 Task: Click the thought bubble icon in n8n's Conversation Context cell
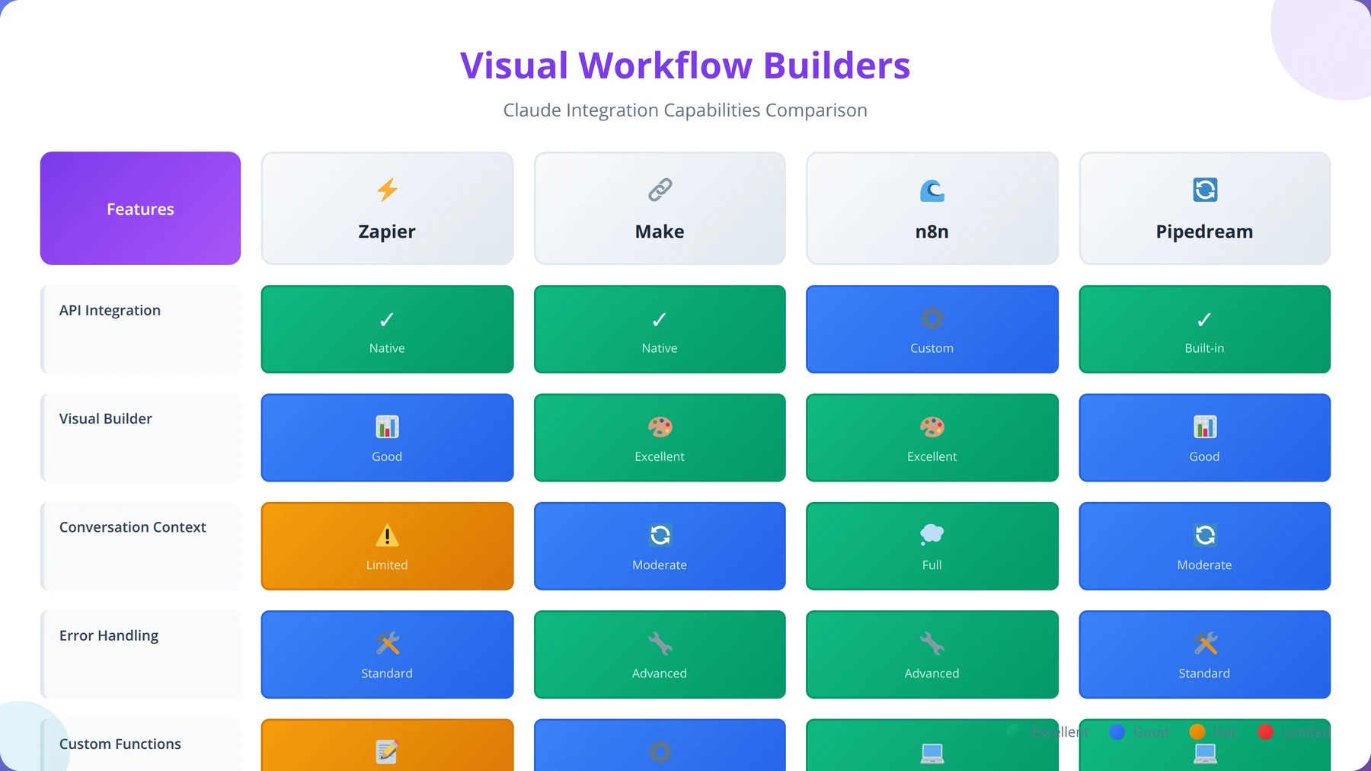pyautogui.click(x=932, y=535)
